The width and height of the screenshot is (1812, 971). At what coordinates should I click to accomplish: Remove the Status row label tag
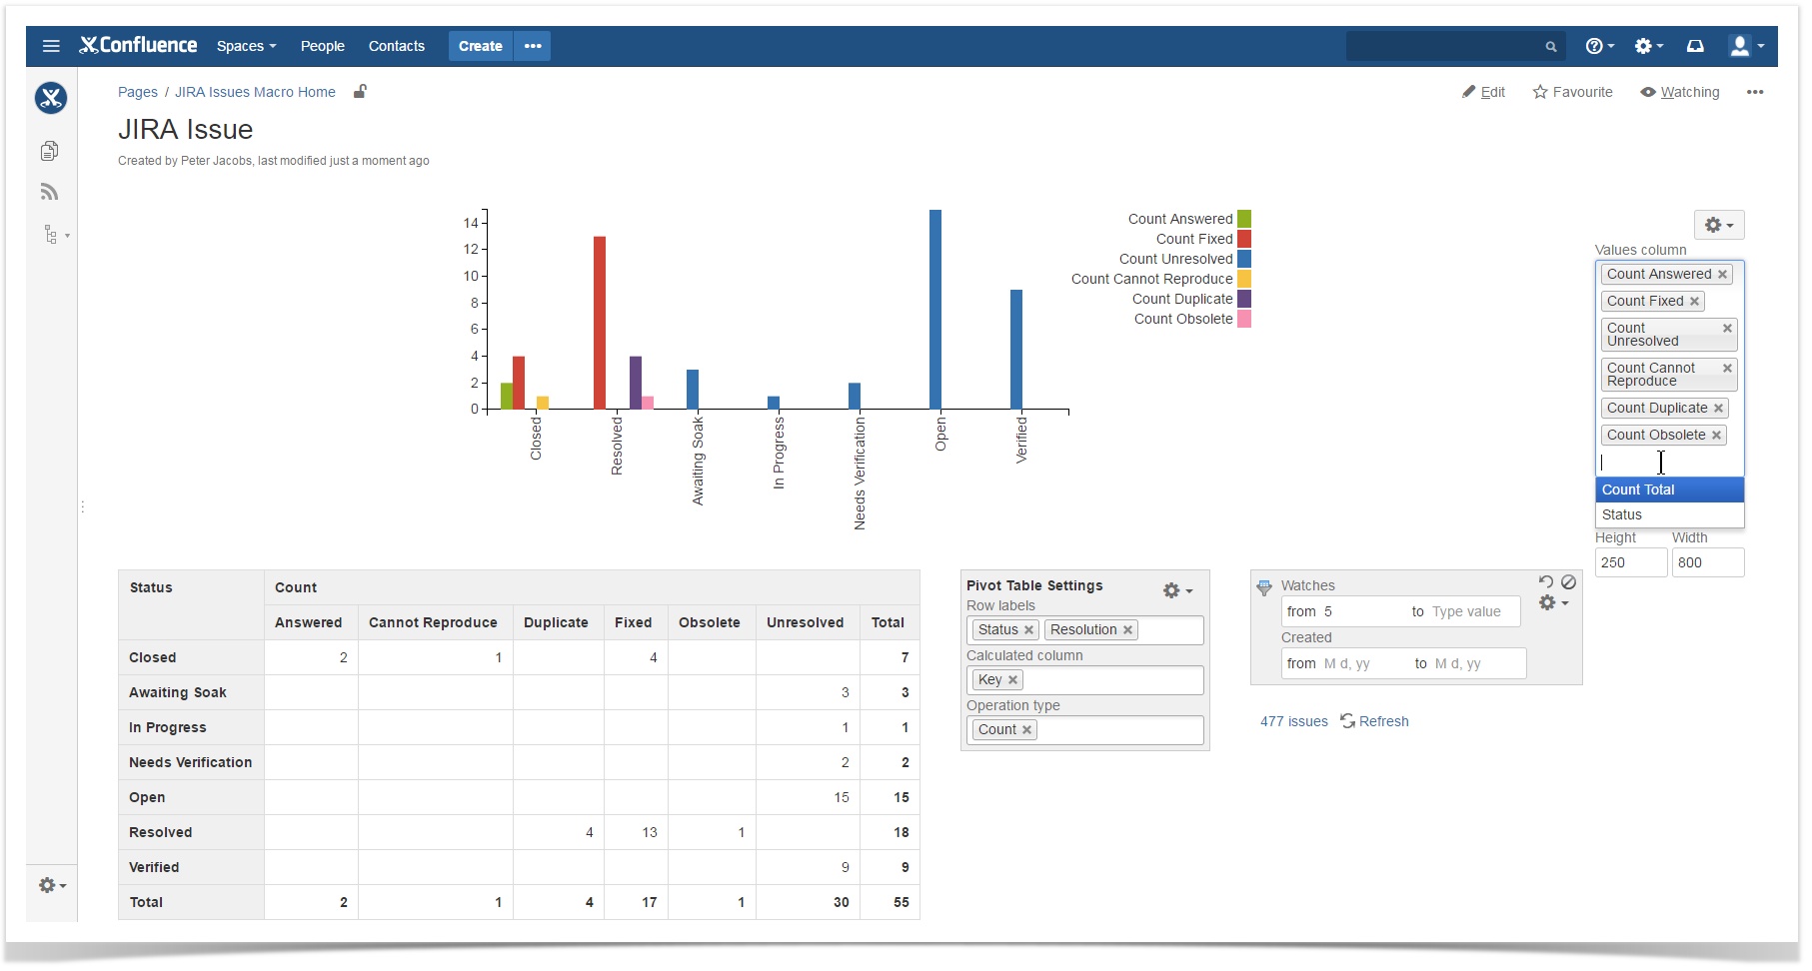pyautogui.click(x=1028, y=629)
